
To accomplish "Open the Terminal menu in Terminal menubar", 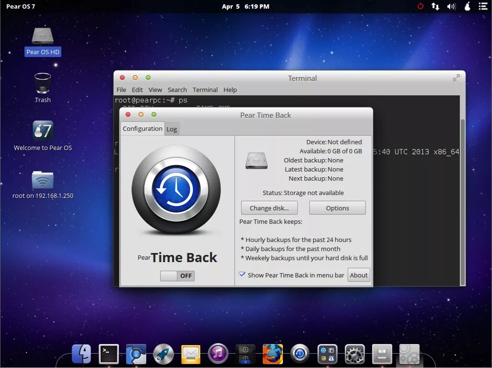I will click(x=205, y=90).
